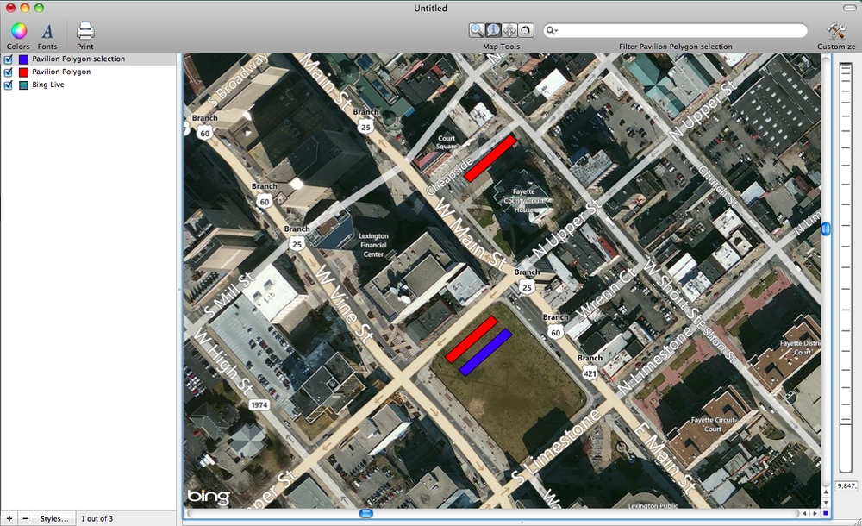The height and width of the screenshot is (526, 862).
Task: Toggle the Pavilion Polygon layer checkbox
Action: 9,72
